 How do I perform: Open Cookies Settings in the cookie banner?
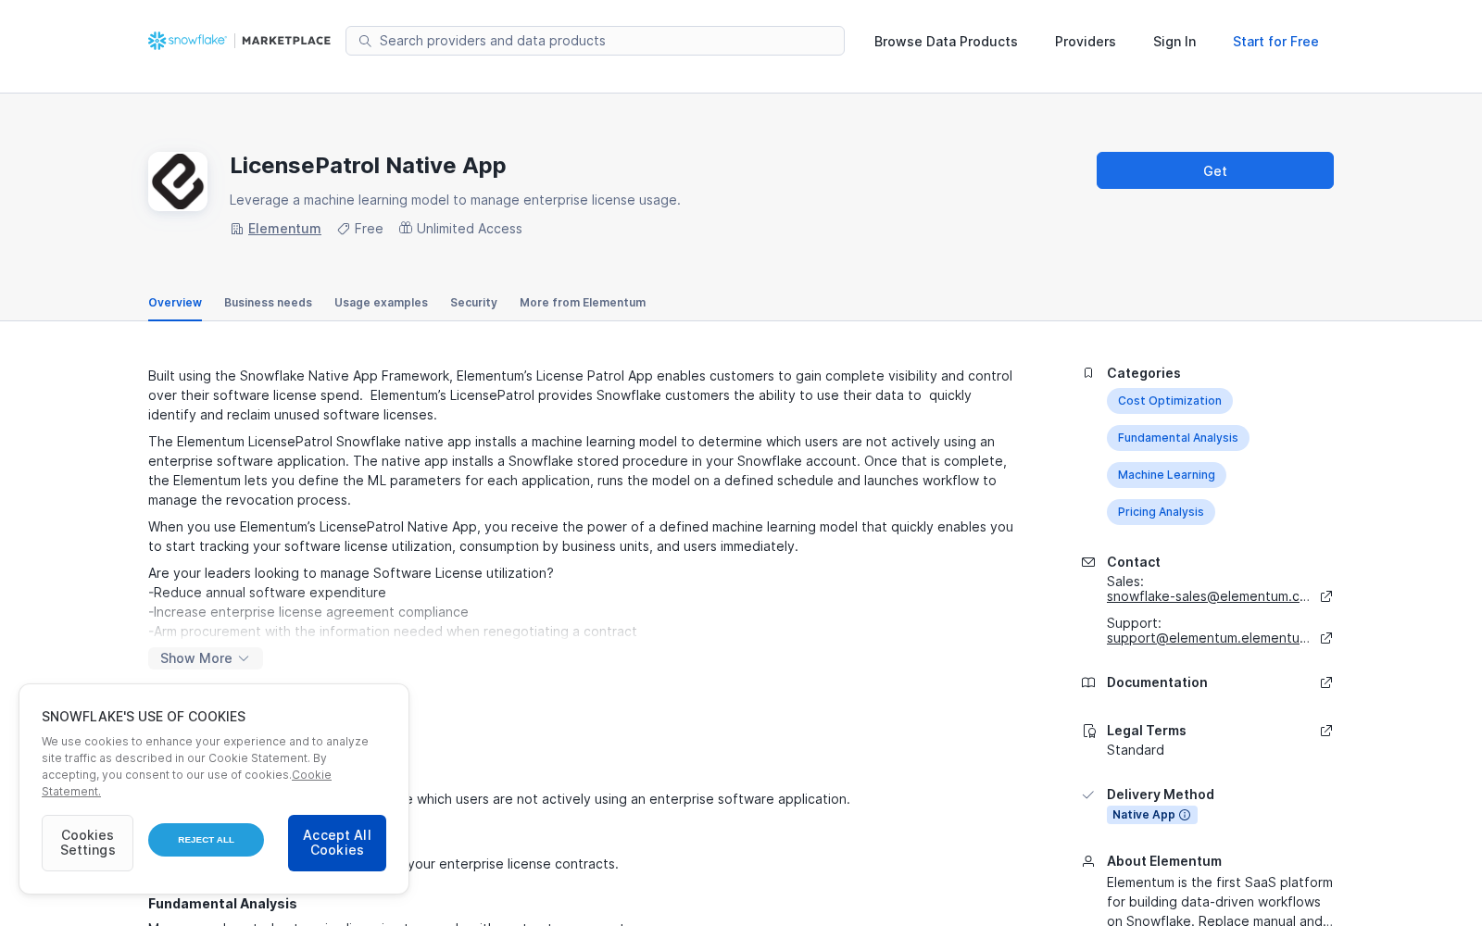click(87, 843)
